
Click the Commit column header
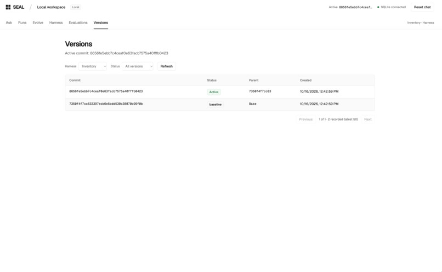coord(75,80)
